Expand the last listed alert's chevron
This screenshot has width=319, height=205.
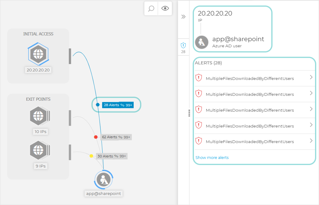[x=311, y=141]
